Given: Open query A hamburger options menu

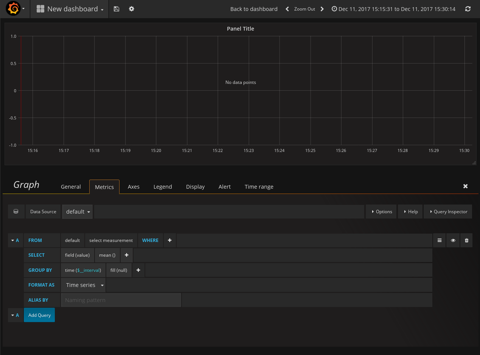Looking at the screenshot, I should click(439, 240).
